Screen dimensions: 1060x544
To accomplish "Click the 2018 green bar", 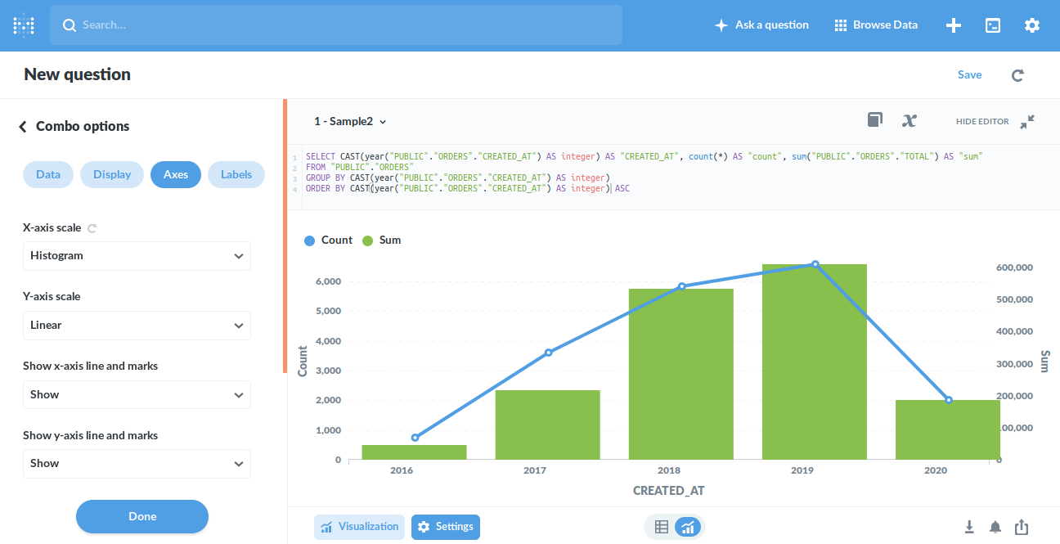I will (681, 374).
